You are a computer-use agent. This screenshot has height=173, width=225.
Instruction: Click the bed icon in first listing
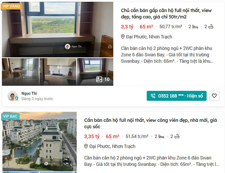[195, 27]
